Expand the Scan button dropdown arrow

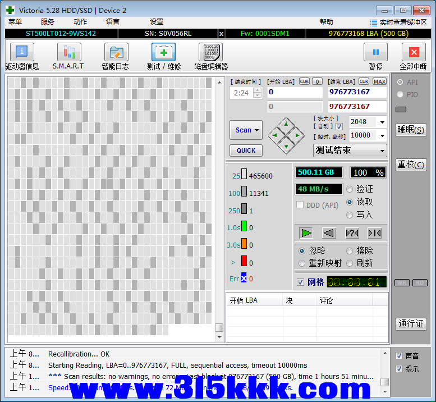coord(256,130)
